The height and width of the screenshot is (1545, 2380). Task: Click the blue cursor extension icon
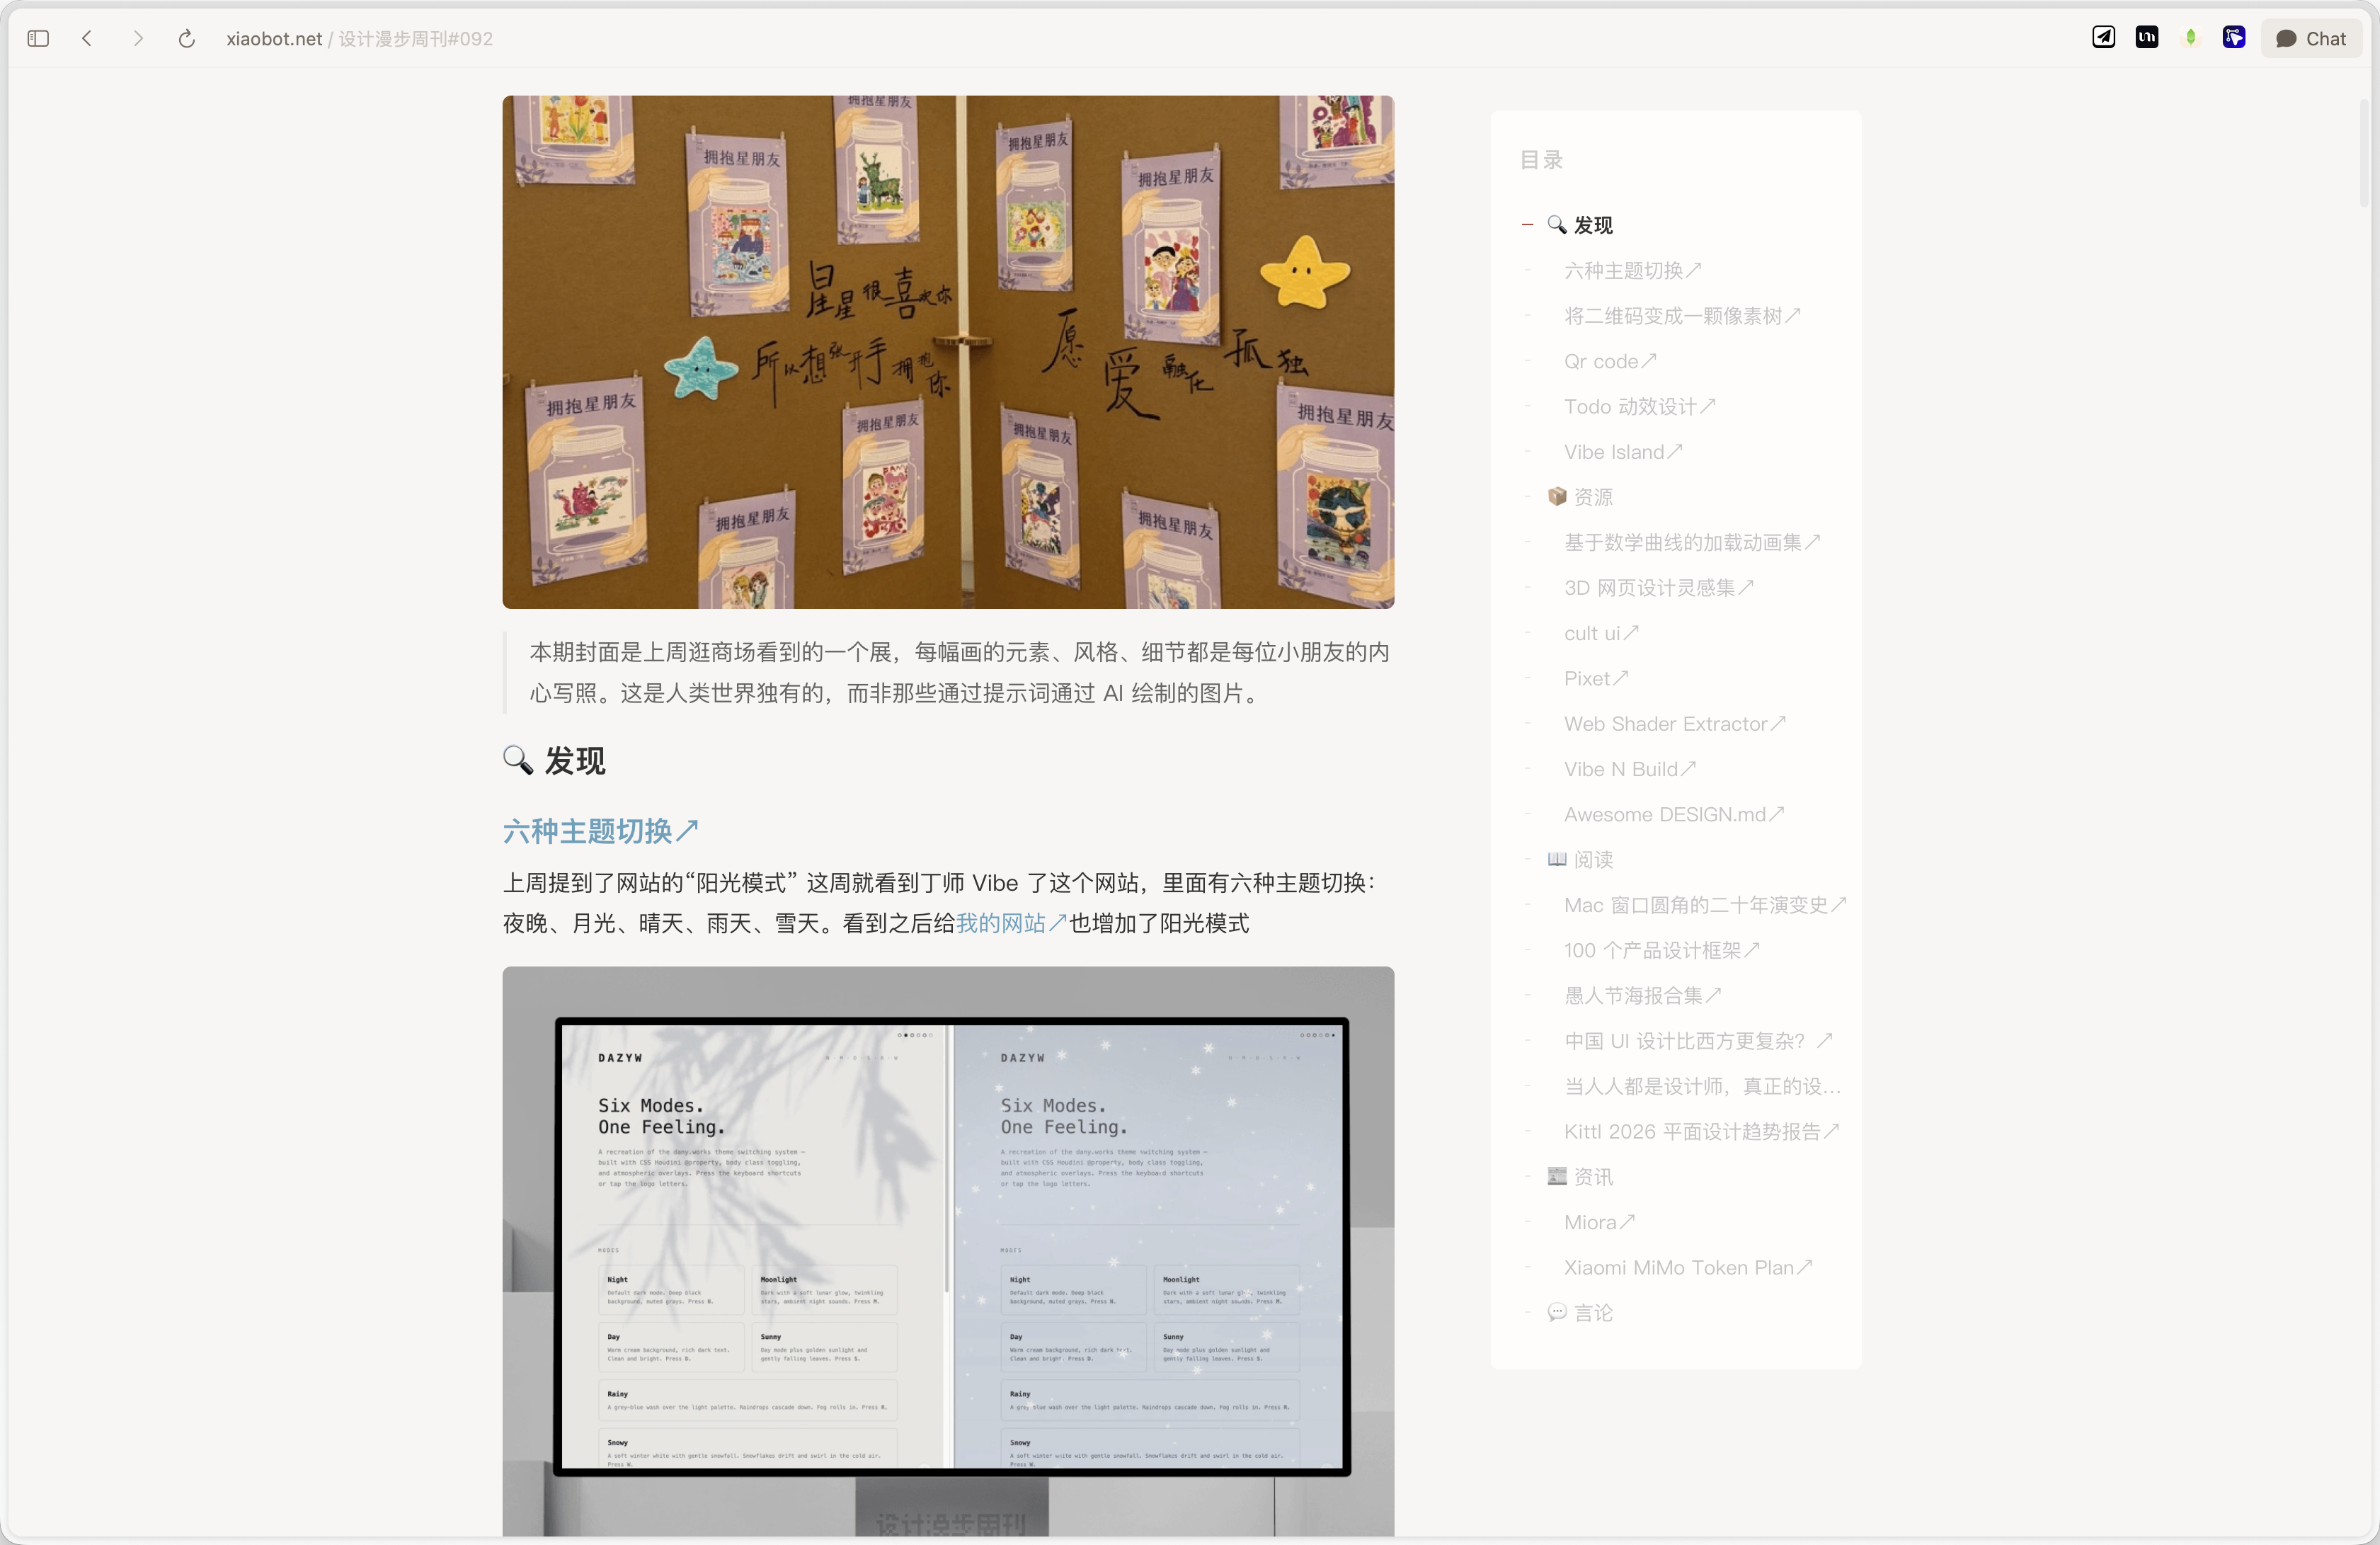pos(2233,38)
